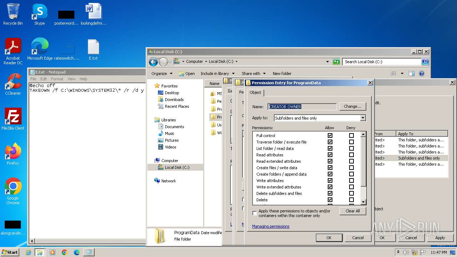Click the Edge taskbar icon
The image size is (457, 257).
pyautogui.click(x=77, y=252)
